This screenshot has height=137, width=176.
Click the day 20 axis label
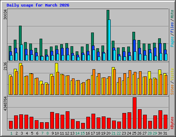108,133
